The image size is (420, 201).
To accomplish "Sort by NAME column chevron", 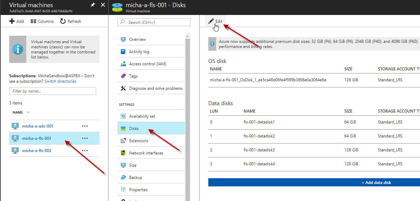I will (28, 112).
